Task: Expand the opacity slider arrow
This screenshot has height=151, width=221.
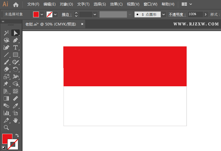Action: click(206, 14)
